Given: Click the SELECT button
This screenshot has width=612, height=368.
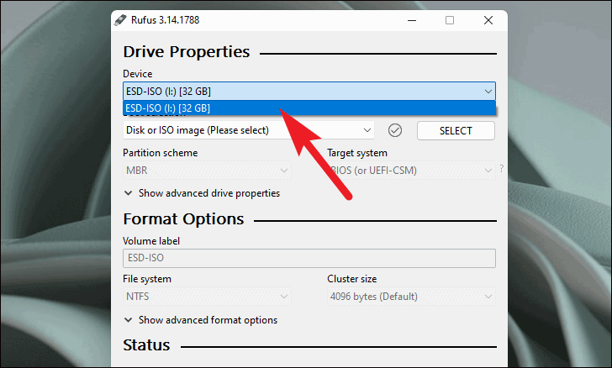Looking at the screenshot, I should (x=456, y=131).
